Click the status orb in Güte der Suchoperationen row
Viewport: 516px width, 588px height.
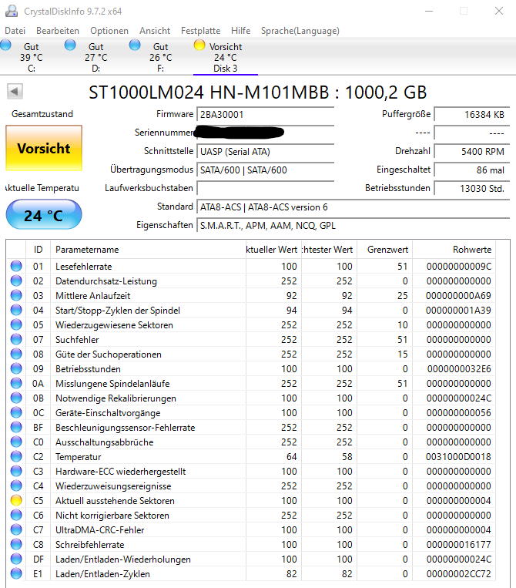(x=16, y=354)
